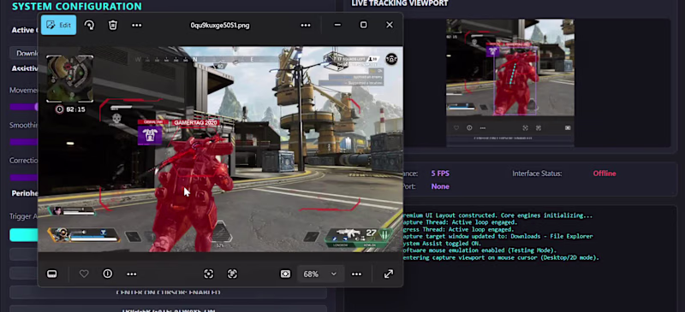Open the Edit image tool in Photos

click(58, 25)
